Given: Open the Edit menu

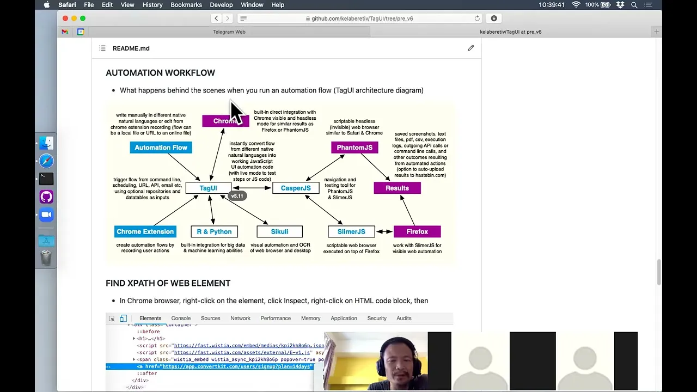Looking at the screenshot, I should [x=107, y=5].
